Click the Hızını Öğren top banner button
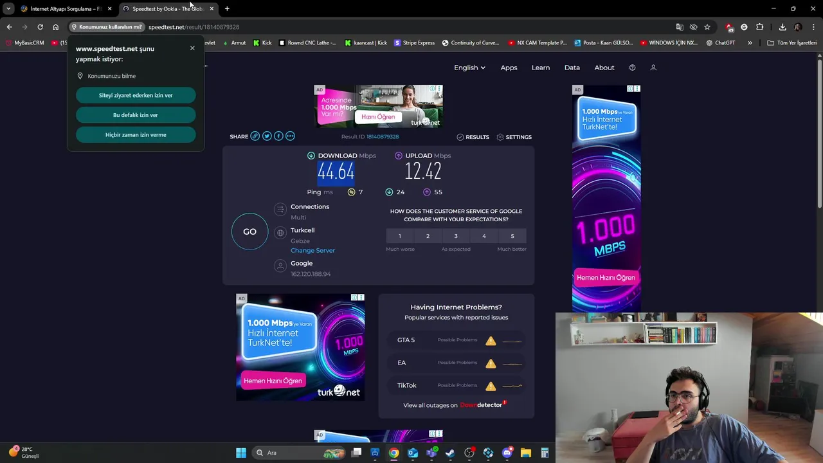Image resolution: width=823 pixels, height=463 pixels. (378, 117)
